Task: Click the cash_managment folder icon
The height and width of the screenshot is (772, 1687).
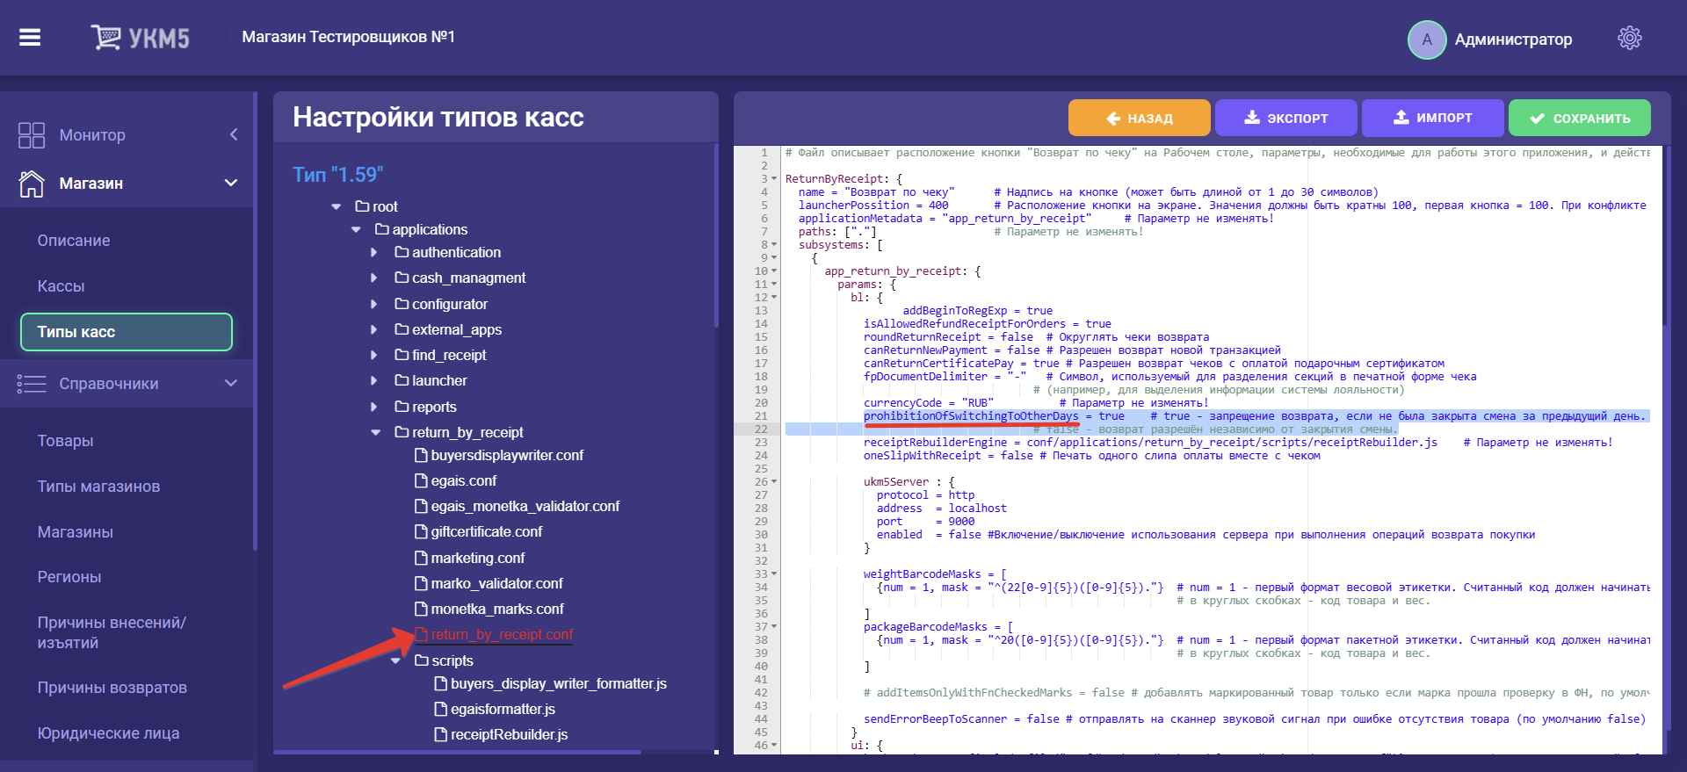Action: tap(402, 278)
